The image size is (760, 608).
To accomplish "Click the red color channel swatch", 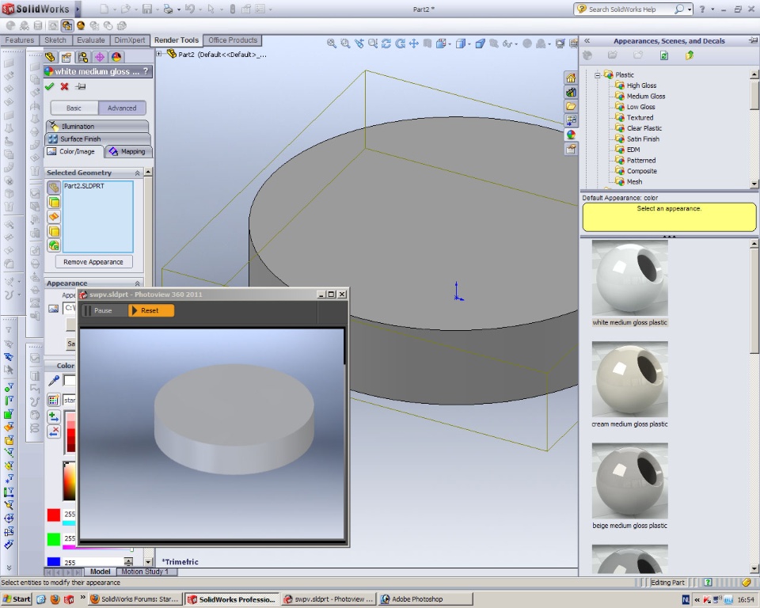I will pyautogui.click(x=54, y=515).
